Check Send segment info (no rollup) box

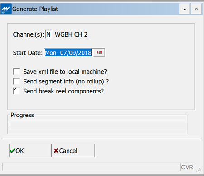(x=16, y=81)
